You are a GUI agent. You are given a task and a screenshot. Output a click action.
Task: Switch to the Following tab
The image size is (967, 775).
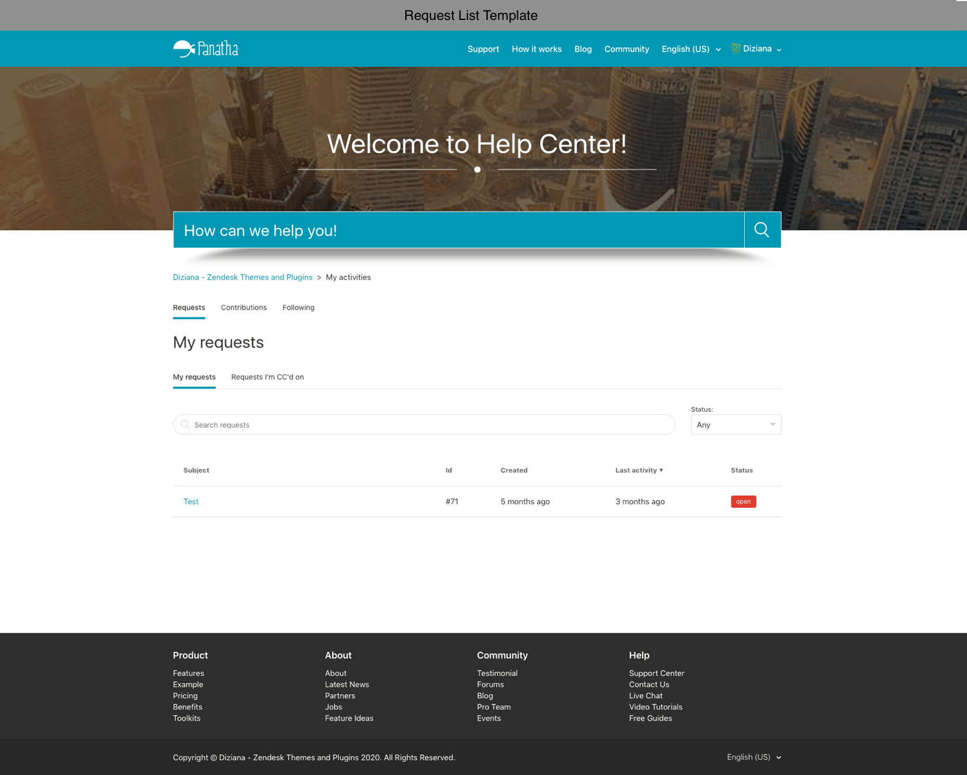pyautogui.click(x=298, y=308)
